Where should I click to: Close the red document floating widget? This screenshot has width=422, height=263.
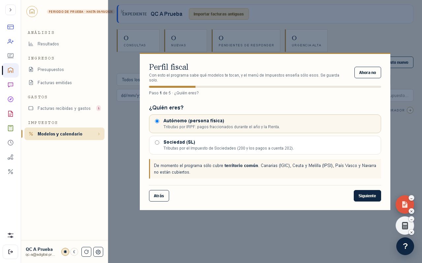tap(411, 211)
